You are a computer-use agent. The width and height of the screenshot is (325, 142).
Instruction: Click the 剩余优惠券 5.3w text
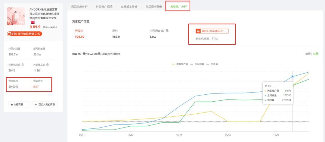[x=207, y=38]
